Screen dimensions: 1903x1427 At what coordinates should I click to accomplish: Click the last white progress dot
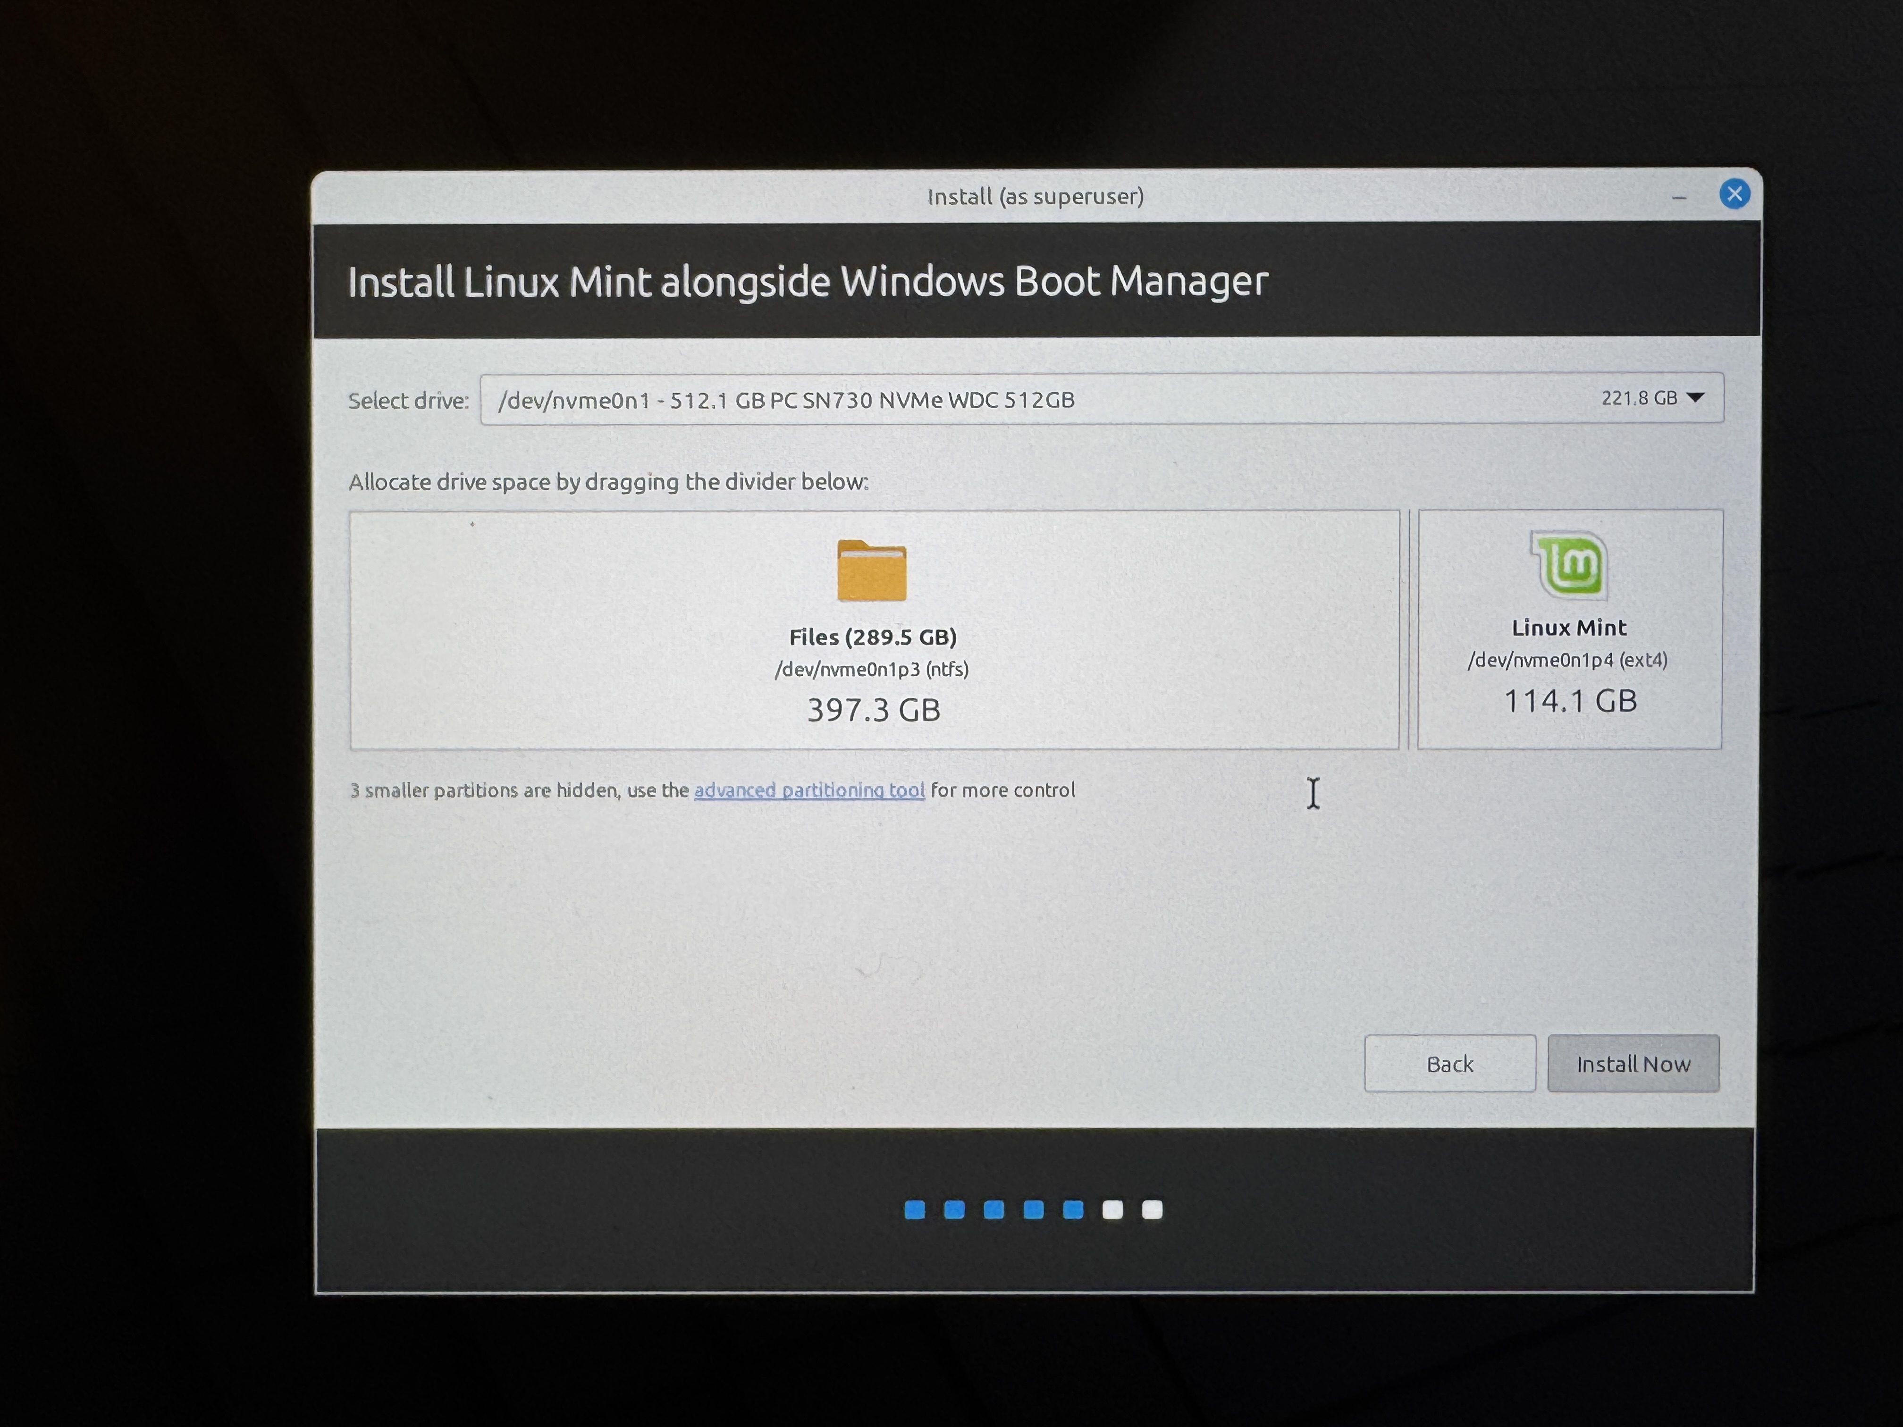1152,1210
